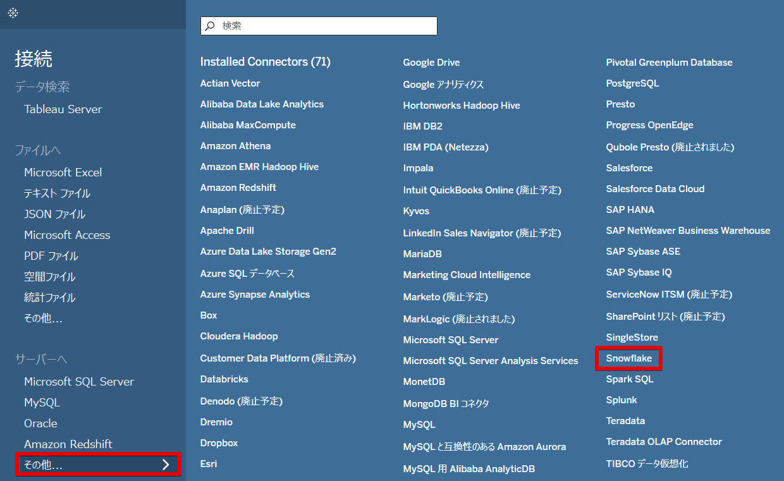This screenshot has height=481, width=784.
Task: Select the Snowflake connector
Action: pos(629,358)
